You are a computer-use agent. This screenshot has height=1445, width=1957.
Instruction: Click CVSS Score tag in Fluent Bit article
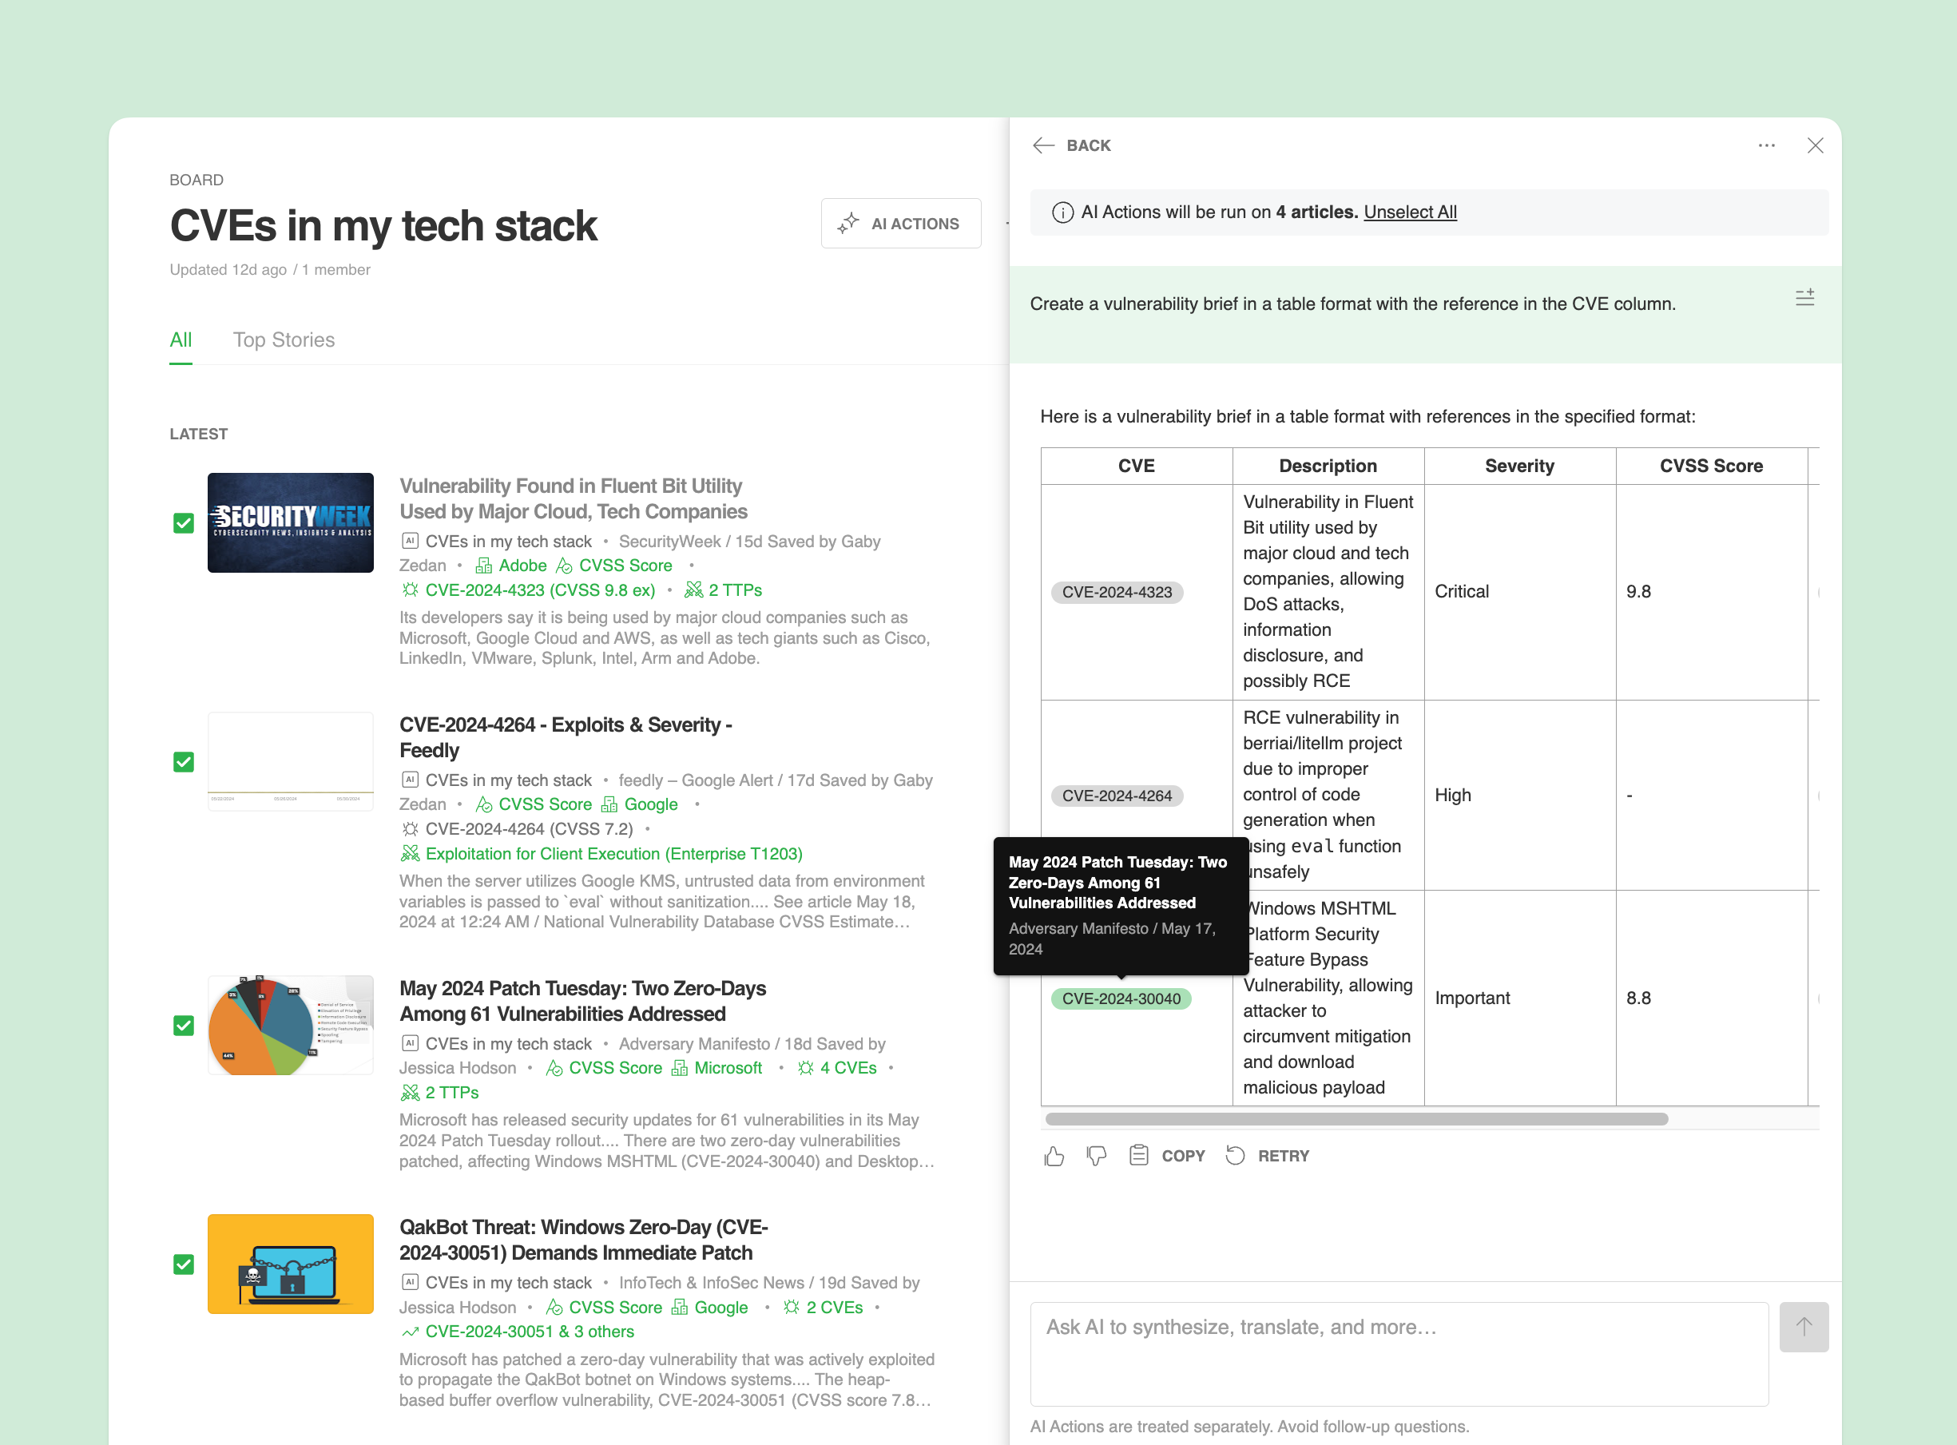click(615, 566)
